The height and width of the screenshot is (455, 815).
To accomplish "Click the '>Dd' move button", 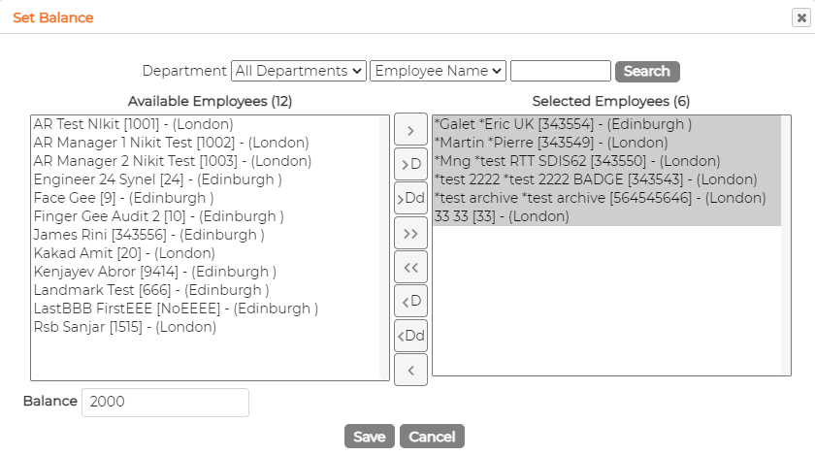I will [x=410, y=198].
